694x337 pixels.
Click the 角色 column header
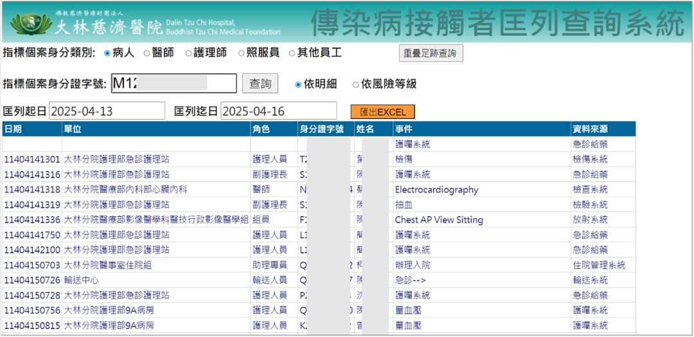(274, 129)
